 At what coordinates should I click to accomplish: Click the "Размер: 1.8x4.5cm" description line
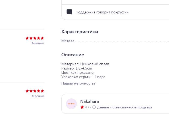click(77, 68)
